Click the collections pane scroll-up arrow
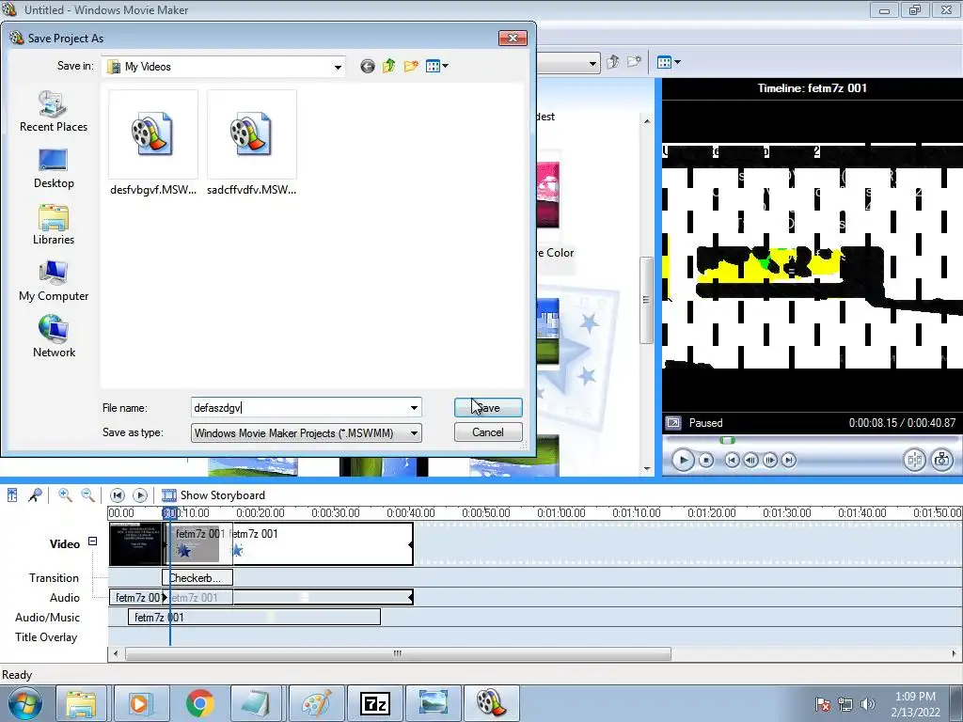The width and height of the screenshot is (963, 722). (647, 121)
